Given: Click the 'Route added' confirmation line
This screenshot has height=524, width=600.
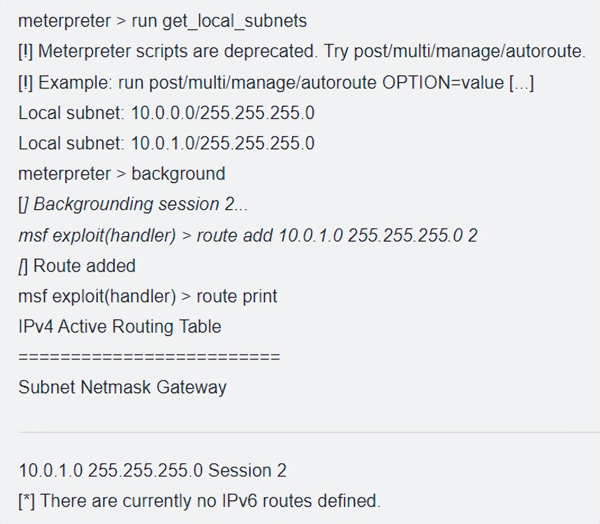Looking at the screenshot, I should (x=84, y=265).
